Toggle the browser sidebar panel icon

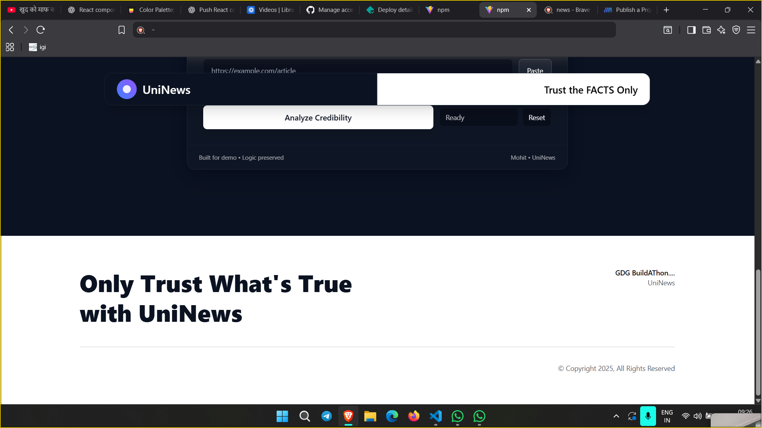[691, 30]
